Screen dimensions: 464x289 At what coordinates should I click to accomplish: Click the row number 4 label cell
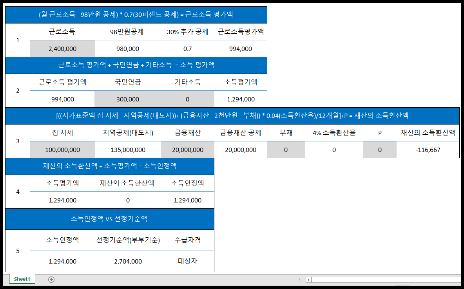point(18,191)
